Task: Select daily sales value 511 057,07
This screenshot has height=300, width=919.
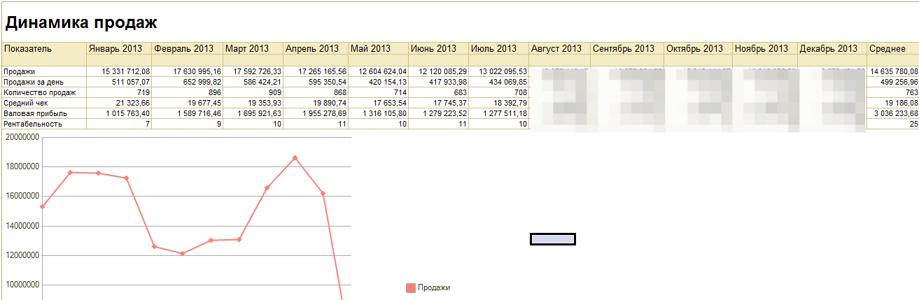Action: pyautogui.click(x=119, y=82)
